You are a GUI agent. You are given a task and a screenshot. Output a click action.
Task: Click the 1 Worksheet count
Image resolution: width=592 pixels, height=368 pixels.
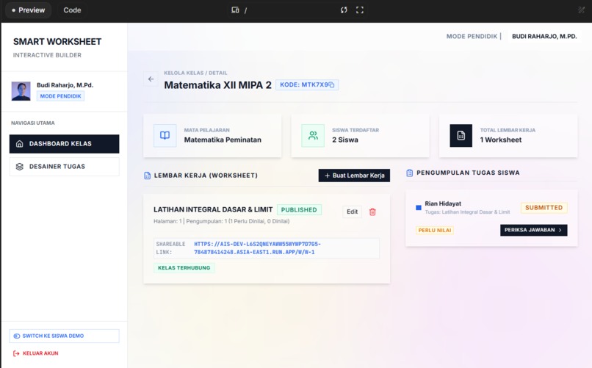(501, 140)
